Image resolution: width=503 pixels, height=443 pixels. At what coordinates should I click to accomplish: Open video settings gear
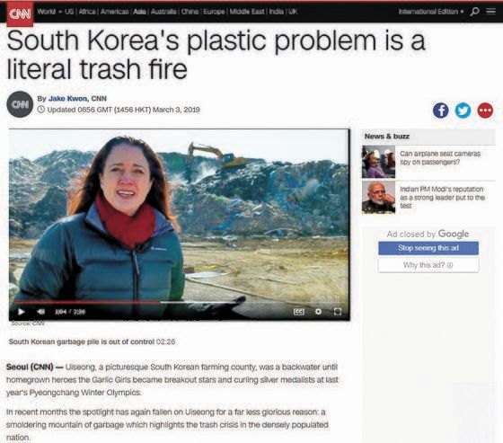(318, 312)
